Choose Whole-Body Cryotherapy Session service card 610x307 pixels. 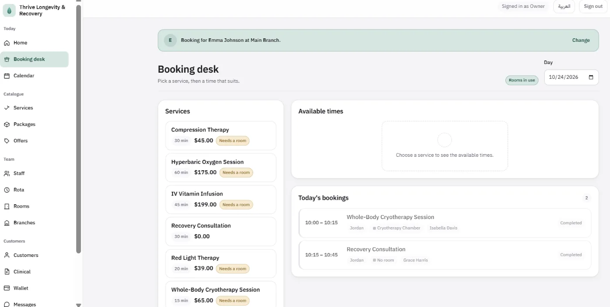[x=221, y=294]
